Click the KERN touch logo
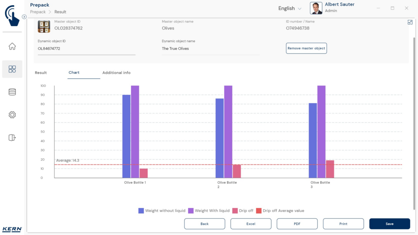This screenshot has width=418, height=235. click(12, 16)
